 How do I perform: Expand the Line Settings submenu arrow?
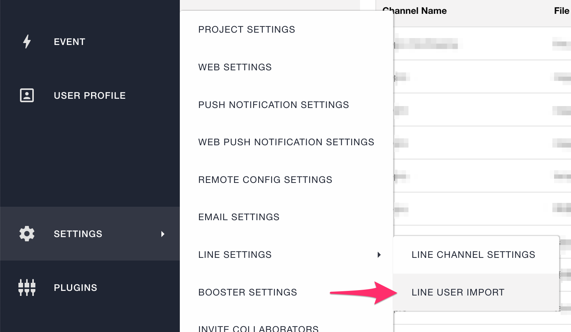click(379, 255)
